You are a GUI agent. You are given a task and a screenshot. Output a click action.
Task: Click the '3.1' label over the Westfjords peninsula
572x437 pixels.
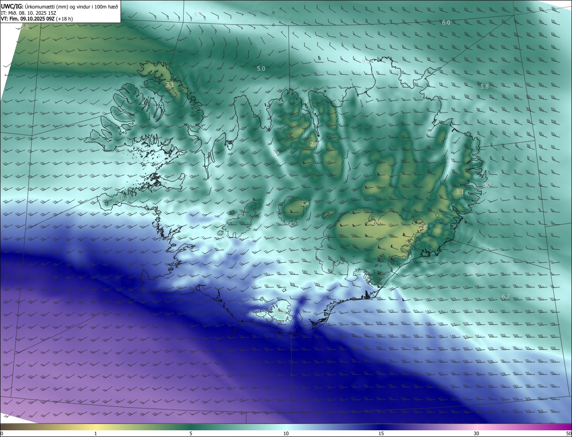tap(170, 84)
